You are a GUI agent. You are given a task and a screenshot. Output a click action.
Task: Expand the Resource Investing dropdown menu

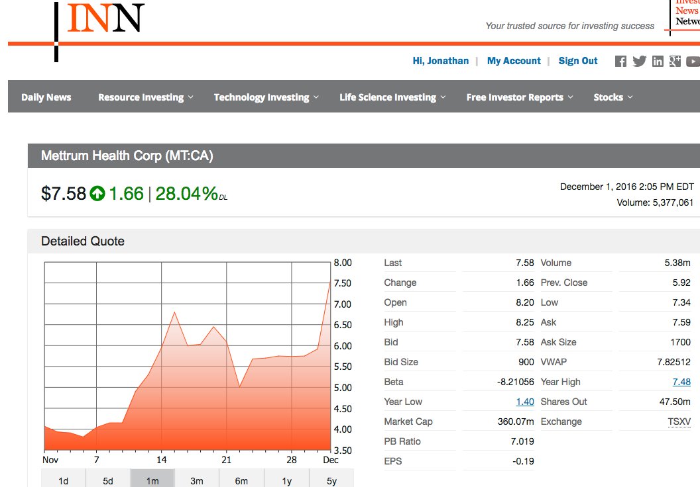point(146,97)
